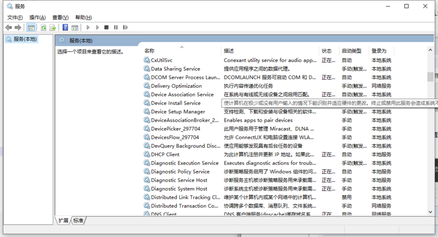This screenshot has height=237, width=438.
Task: Sort by the 登录为 column header
Action: pyautogui.click(x=381, y=51)
